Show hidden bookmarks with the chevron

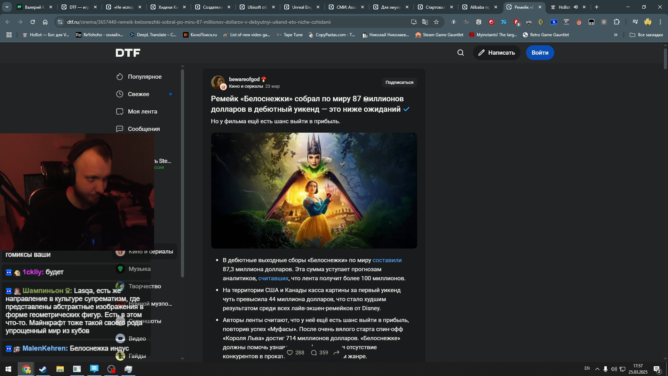616,35
